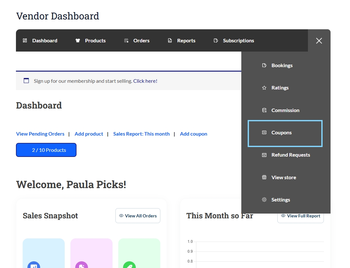Click the View All Orders button
Screen dimensions: 350x268
pyautogui.click(x=138, y=216)
